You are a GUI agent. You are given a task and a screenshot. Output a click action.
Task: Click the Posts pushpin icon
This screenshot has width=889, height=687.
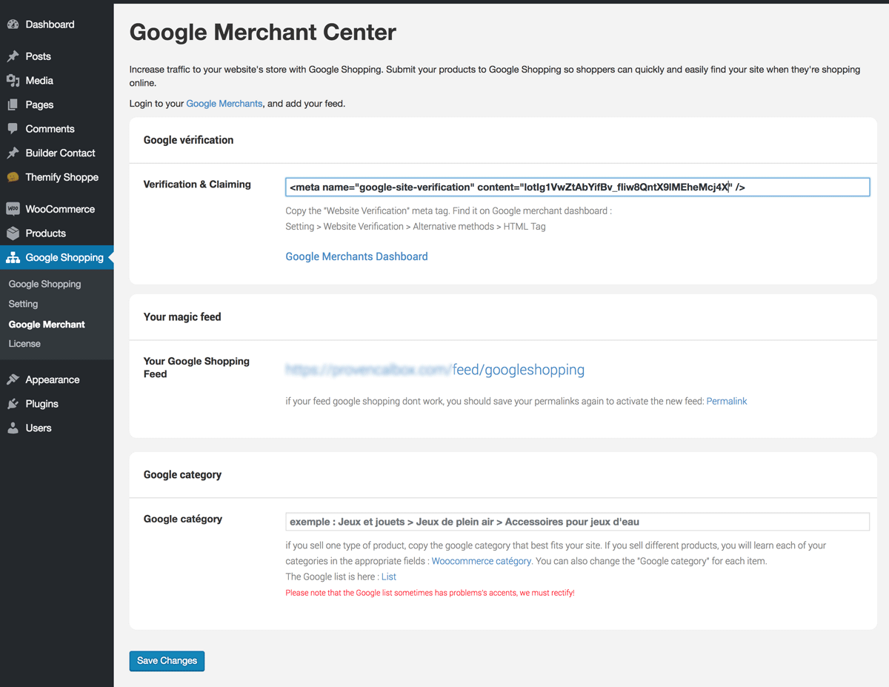[x=13, y=56]
